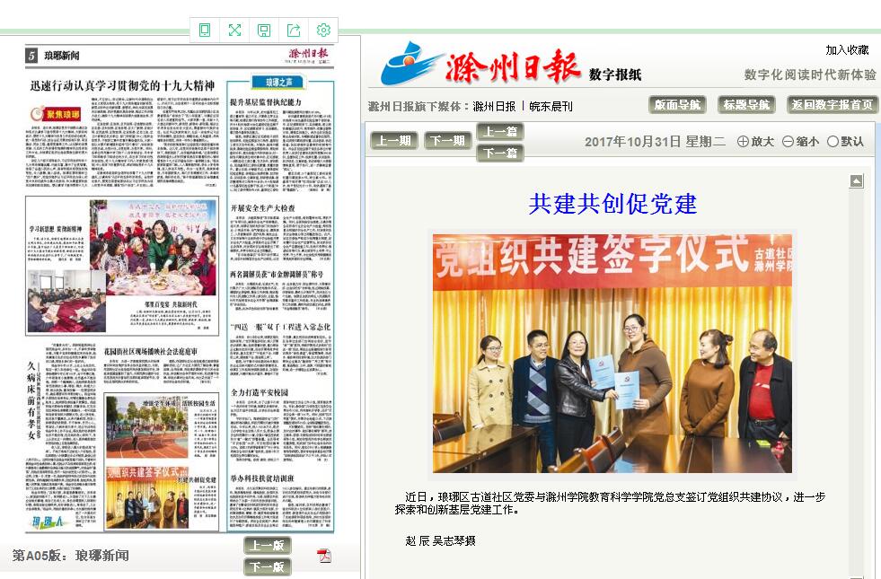Click the small signing ceremony photo on page
Viewport: 881px width, 579px height.
pyautogui.click(x=147, y=496)
